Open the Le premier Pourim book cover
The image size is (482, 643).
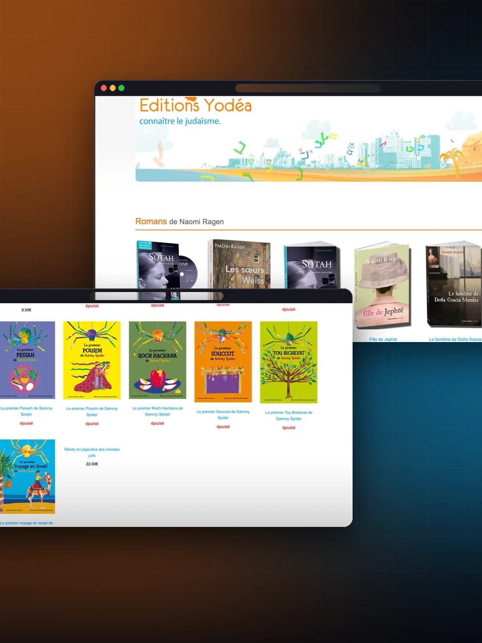pyautogui.click(x=92, y=360)
